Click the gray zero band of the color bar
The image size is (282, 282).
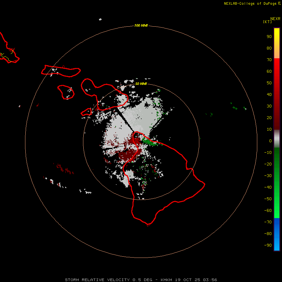click(x=277, y=139)
